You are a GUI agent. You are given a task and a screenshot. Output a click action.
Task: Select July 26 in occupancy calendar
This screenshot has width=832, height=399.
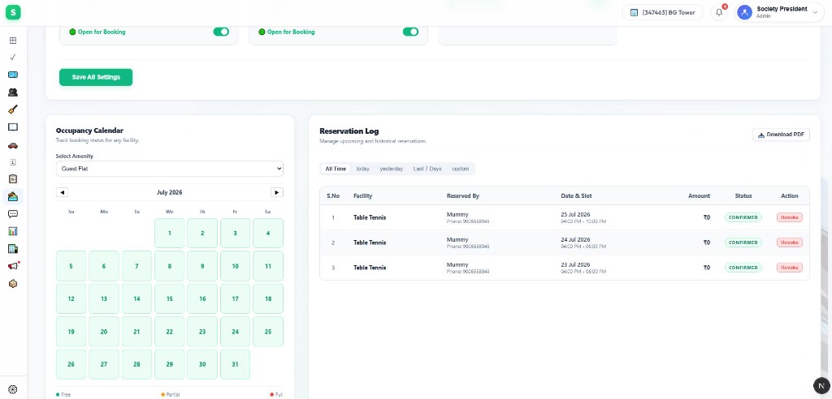[71, 364]
